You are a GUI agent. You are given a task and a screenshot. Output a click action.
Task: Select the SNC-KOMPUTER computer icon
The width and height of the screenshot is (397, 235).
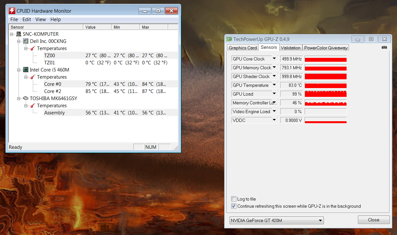point(19,34)
